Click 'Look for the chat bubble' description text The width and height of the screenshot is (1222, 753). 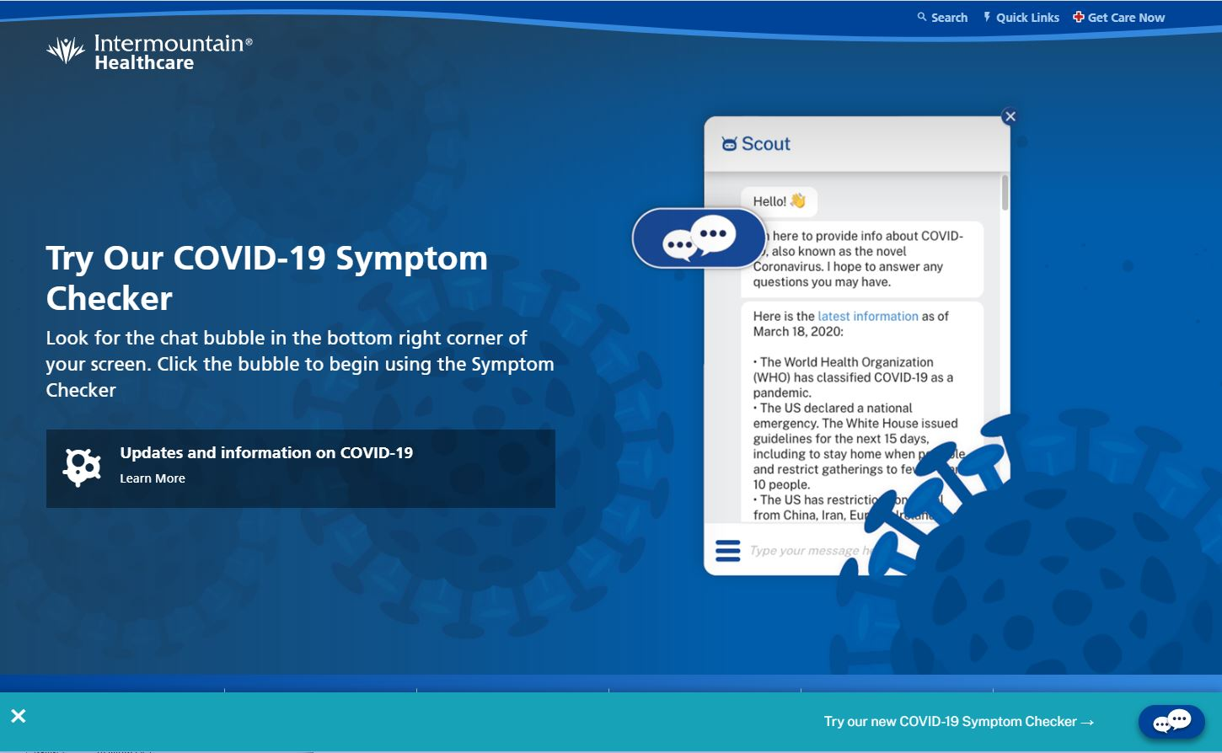coord(300,364)
